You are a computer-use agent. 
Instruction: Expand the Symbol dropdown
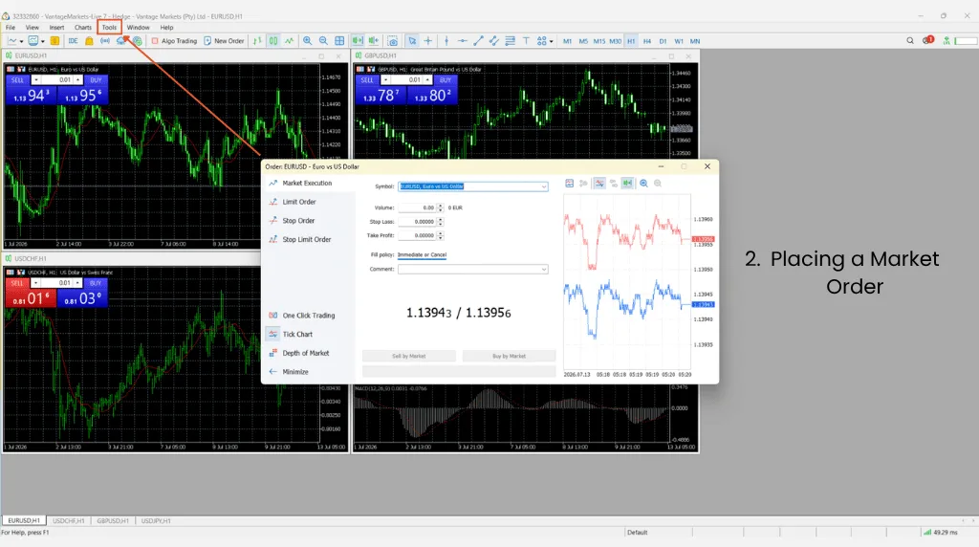point(544,186)
